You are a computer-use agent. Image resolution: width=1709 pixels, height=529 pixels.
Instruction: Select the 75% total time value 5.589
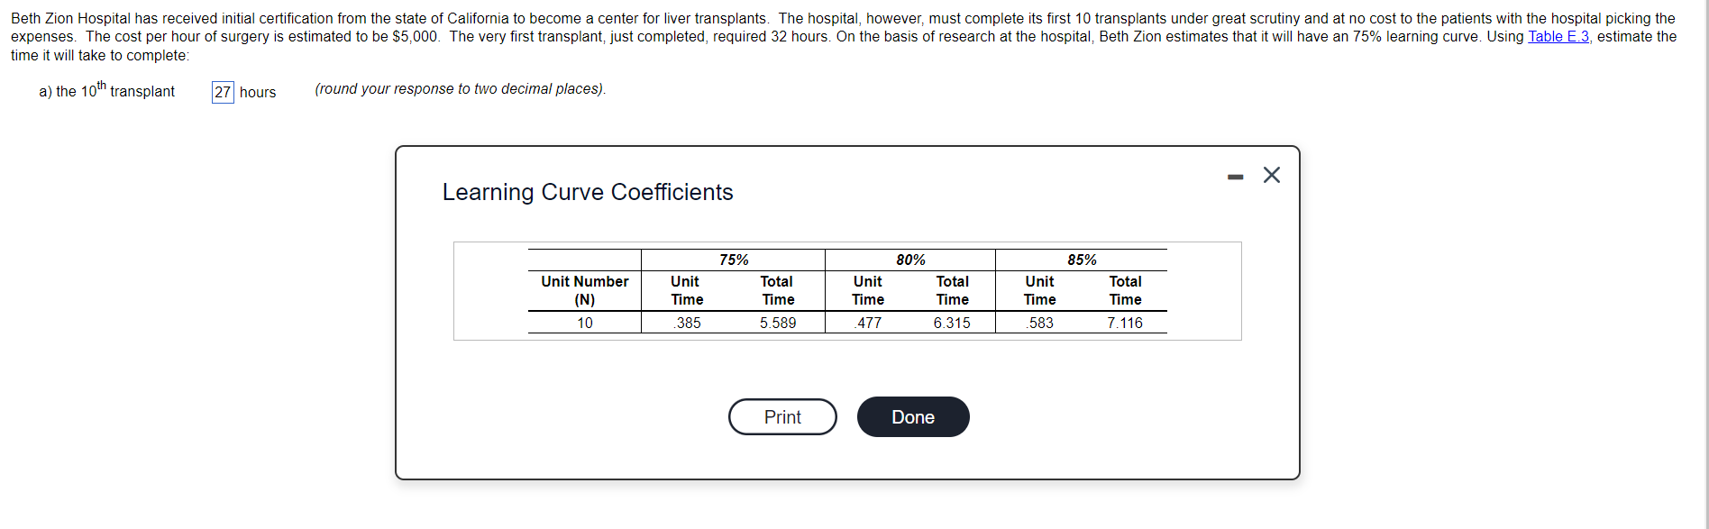(777, 323)
